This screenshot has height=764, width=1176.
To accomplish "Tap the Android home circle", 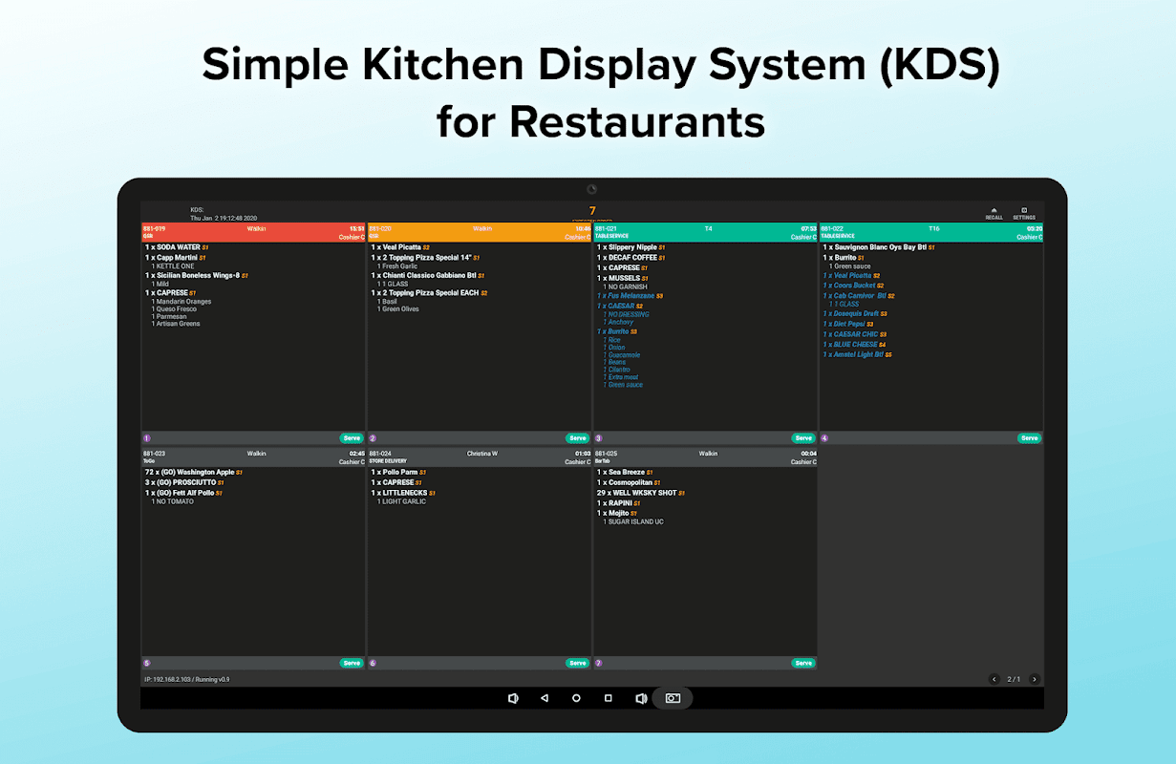I will pyautogui.click(x=576, y=698).
